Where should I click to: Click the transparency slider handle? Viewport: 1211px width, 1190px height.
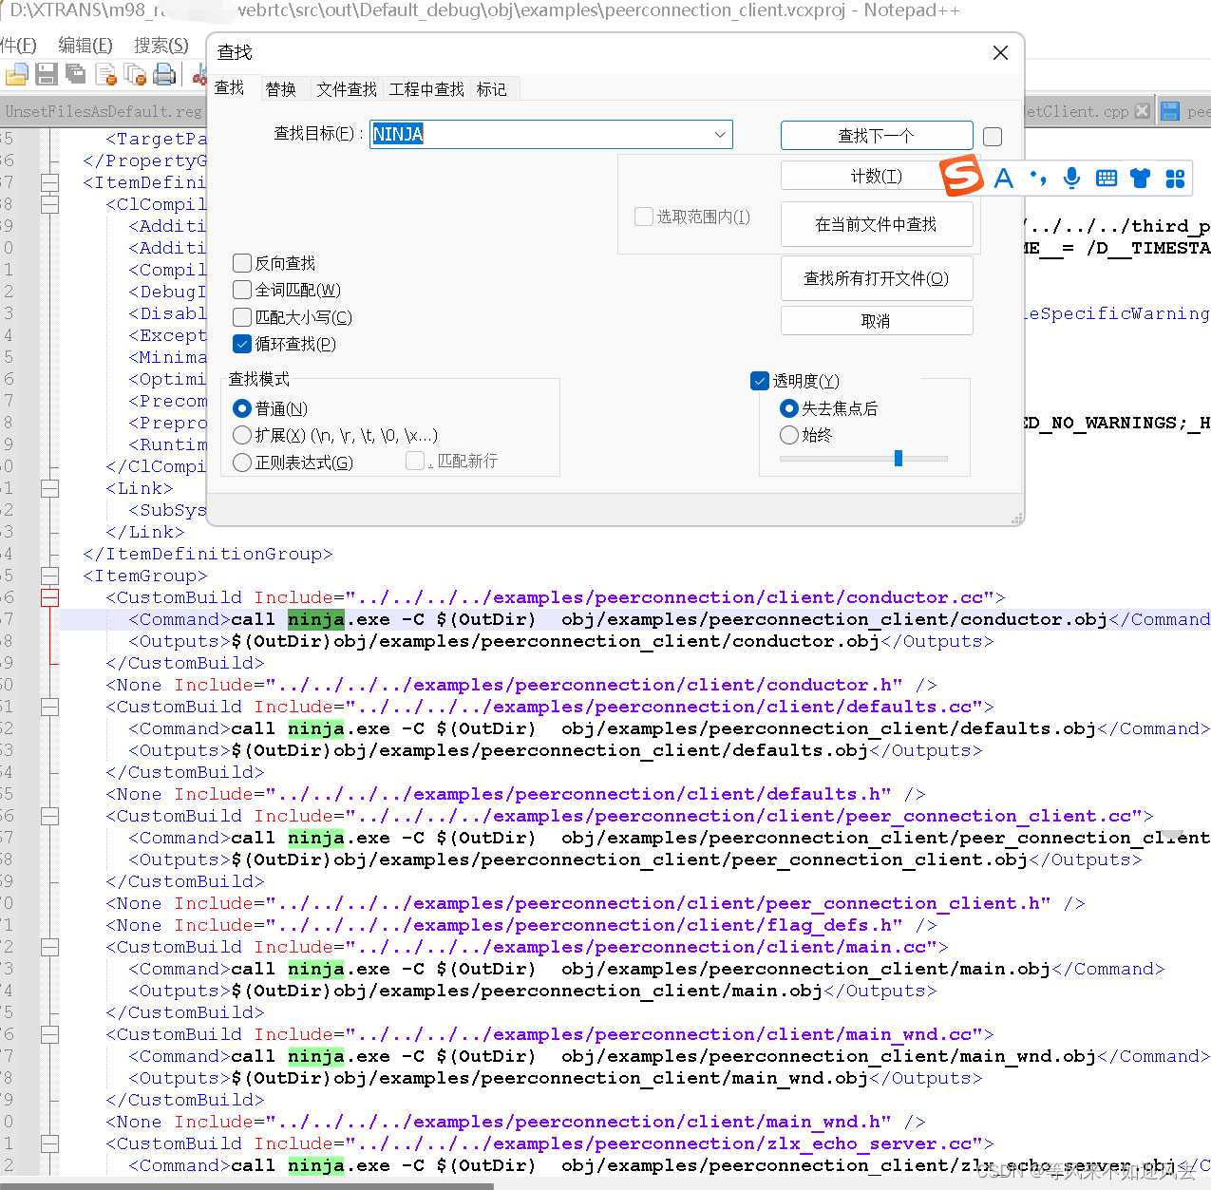[899, 459]
